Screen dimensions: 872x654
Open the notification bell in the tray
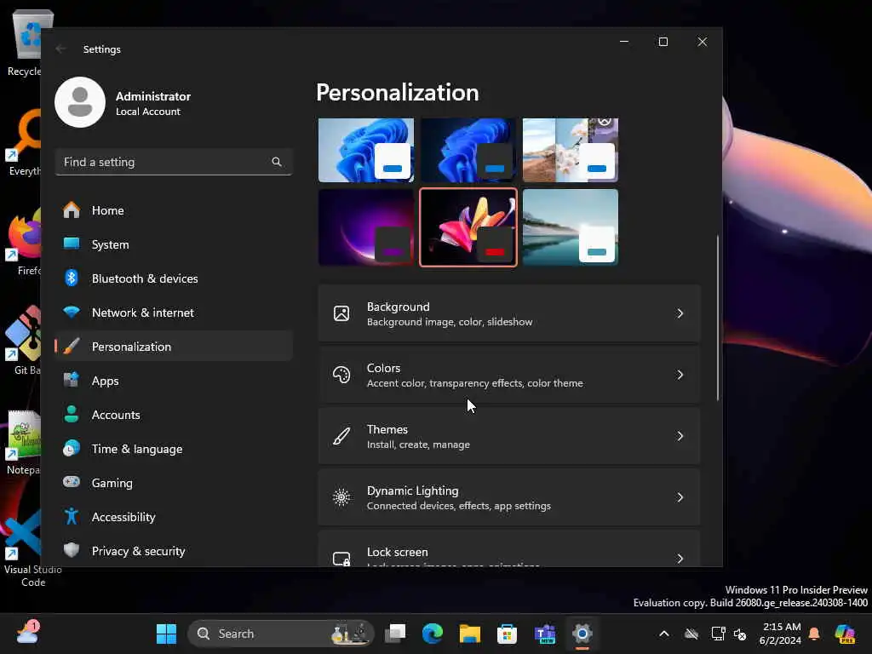[x=814, y=634]
